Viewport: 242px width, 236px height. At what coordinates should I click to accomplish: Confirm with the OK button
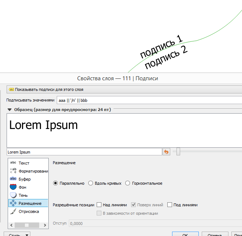pos(185,234)
